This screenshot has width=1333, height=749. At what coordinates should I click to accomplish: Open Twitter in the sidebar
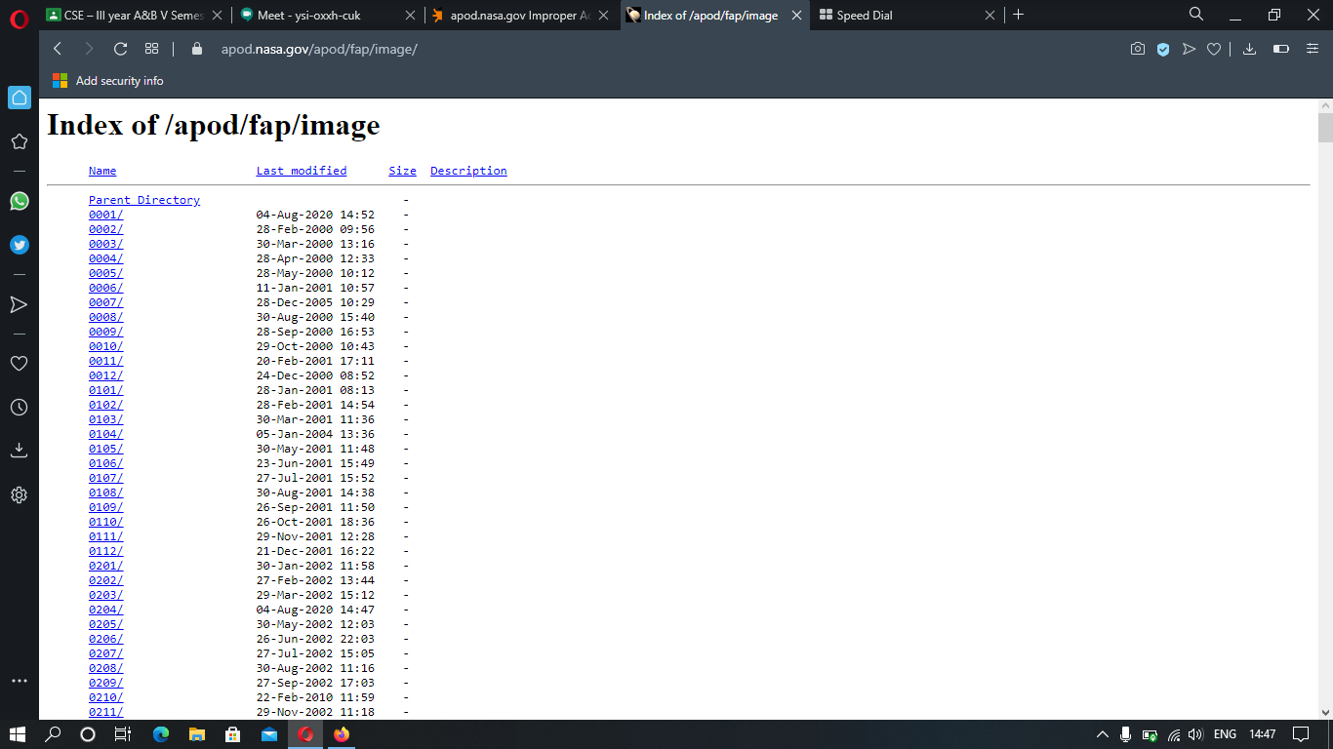20,246
